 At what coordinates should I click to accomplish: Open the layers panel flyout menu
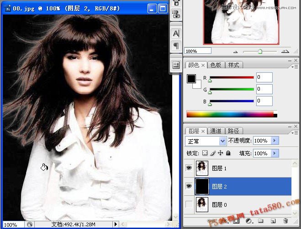(295, 132)
